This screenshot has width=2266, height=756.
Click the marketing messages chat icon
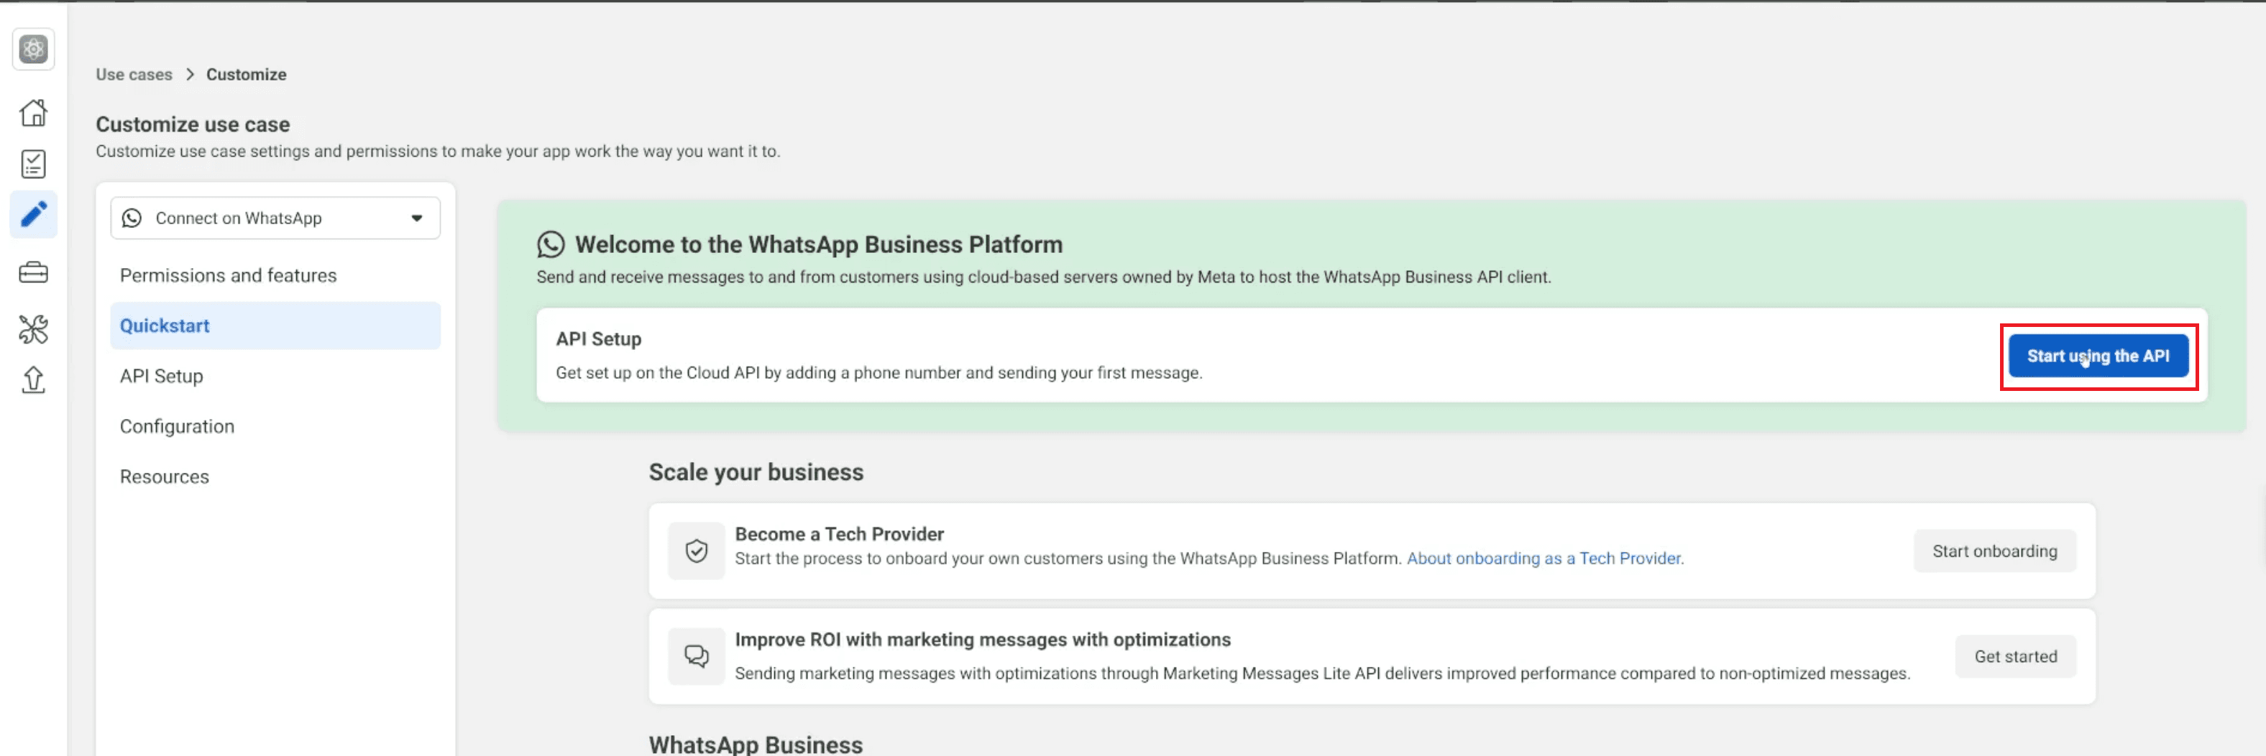point(696,657)
